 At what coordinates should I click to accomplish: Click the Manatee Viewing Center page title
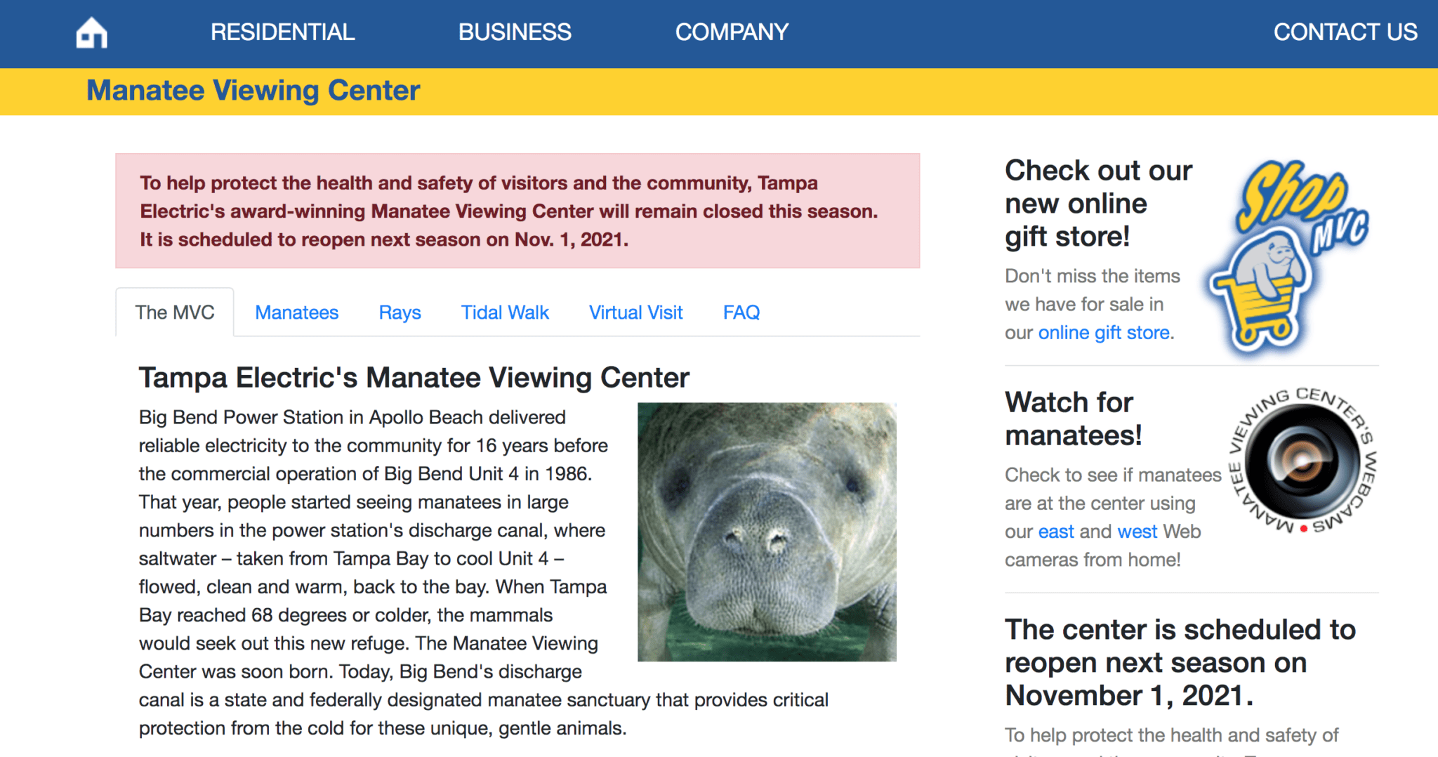[x=253, y=91]
